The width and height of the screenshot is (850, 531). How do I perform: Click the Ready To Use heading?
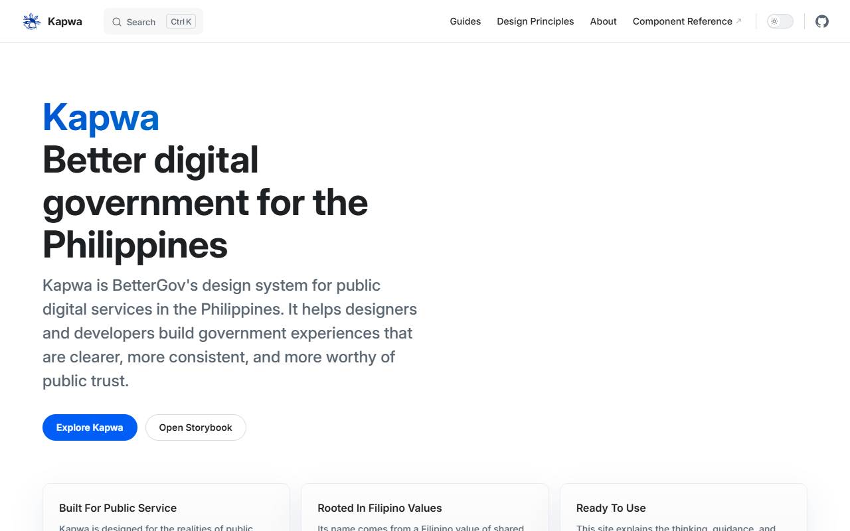611,508
